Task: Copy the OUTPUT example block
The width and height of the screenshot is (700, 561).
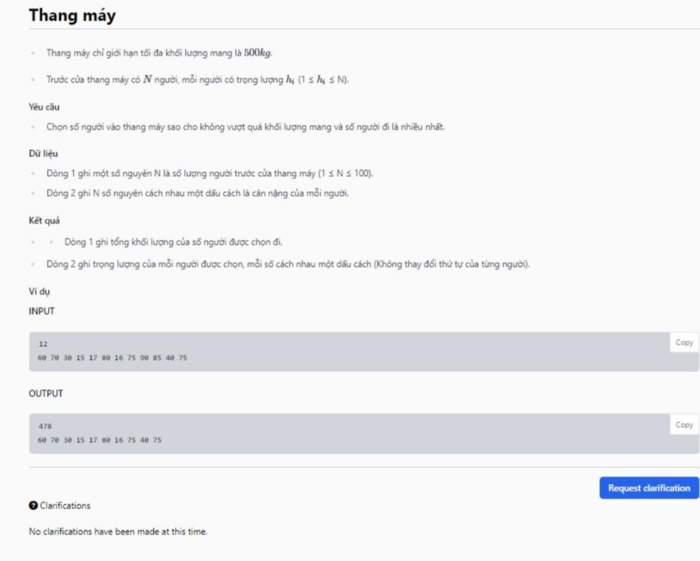Action: click(x=684, y=425)
